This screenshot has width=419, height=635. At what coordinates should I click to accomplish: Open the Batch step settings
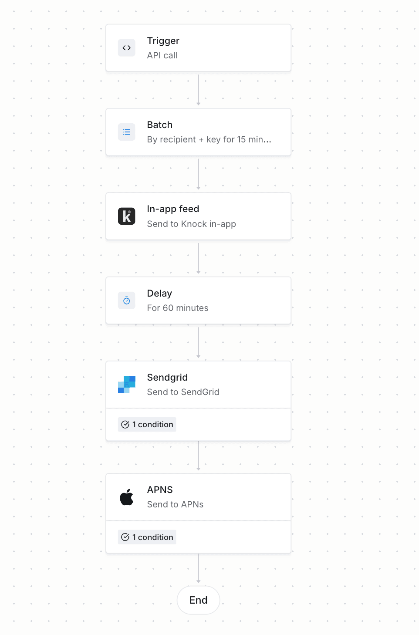point(198,132)
